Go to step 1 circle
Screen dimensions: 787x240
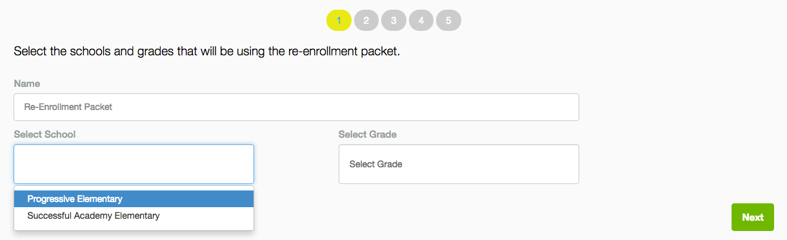point(339,20)
